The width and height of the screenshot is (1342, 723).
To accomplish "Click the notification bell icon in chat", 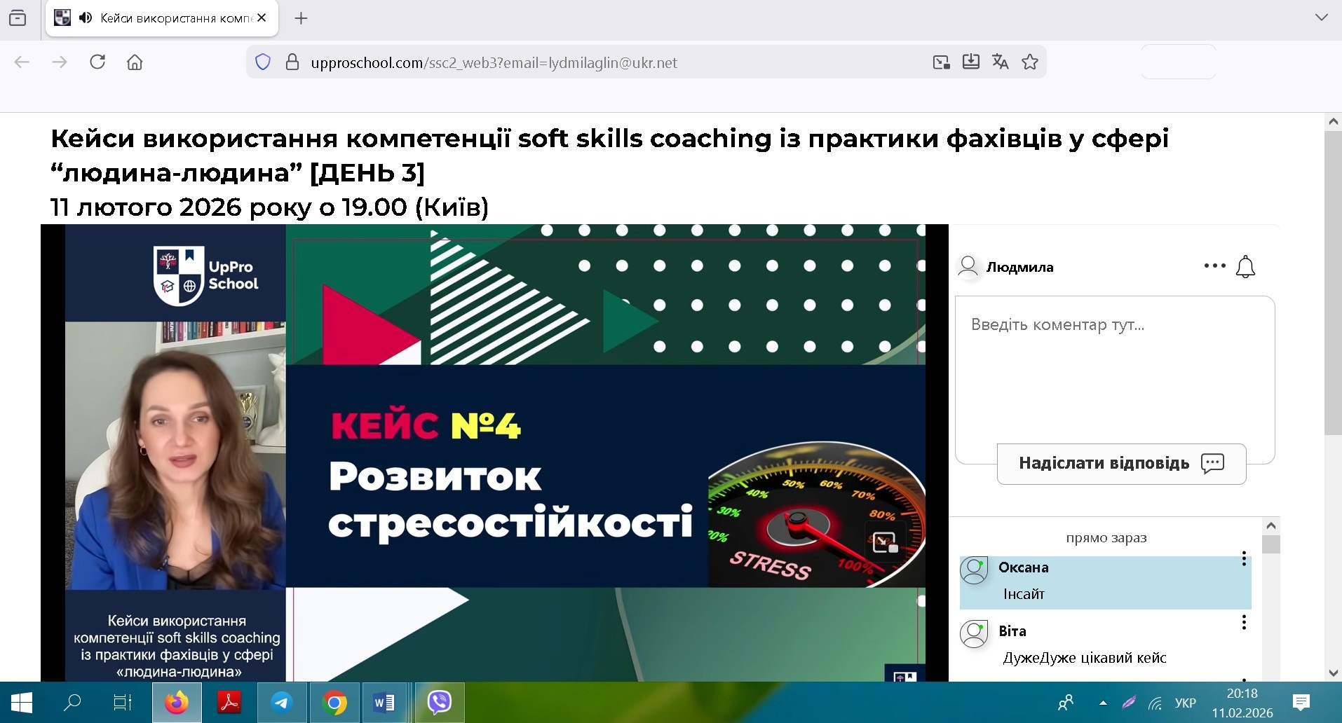I will tap(1245, 267).
